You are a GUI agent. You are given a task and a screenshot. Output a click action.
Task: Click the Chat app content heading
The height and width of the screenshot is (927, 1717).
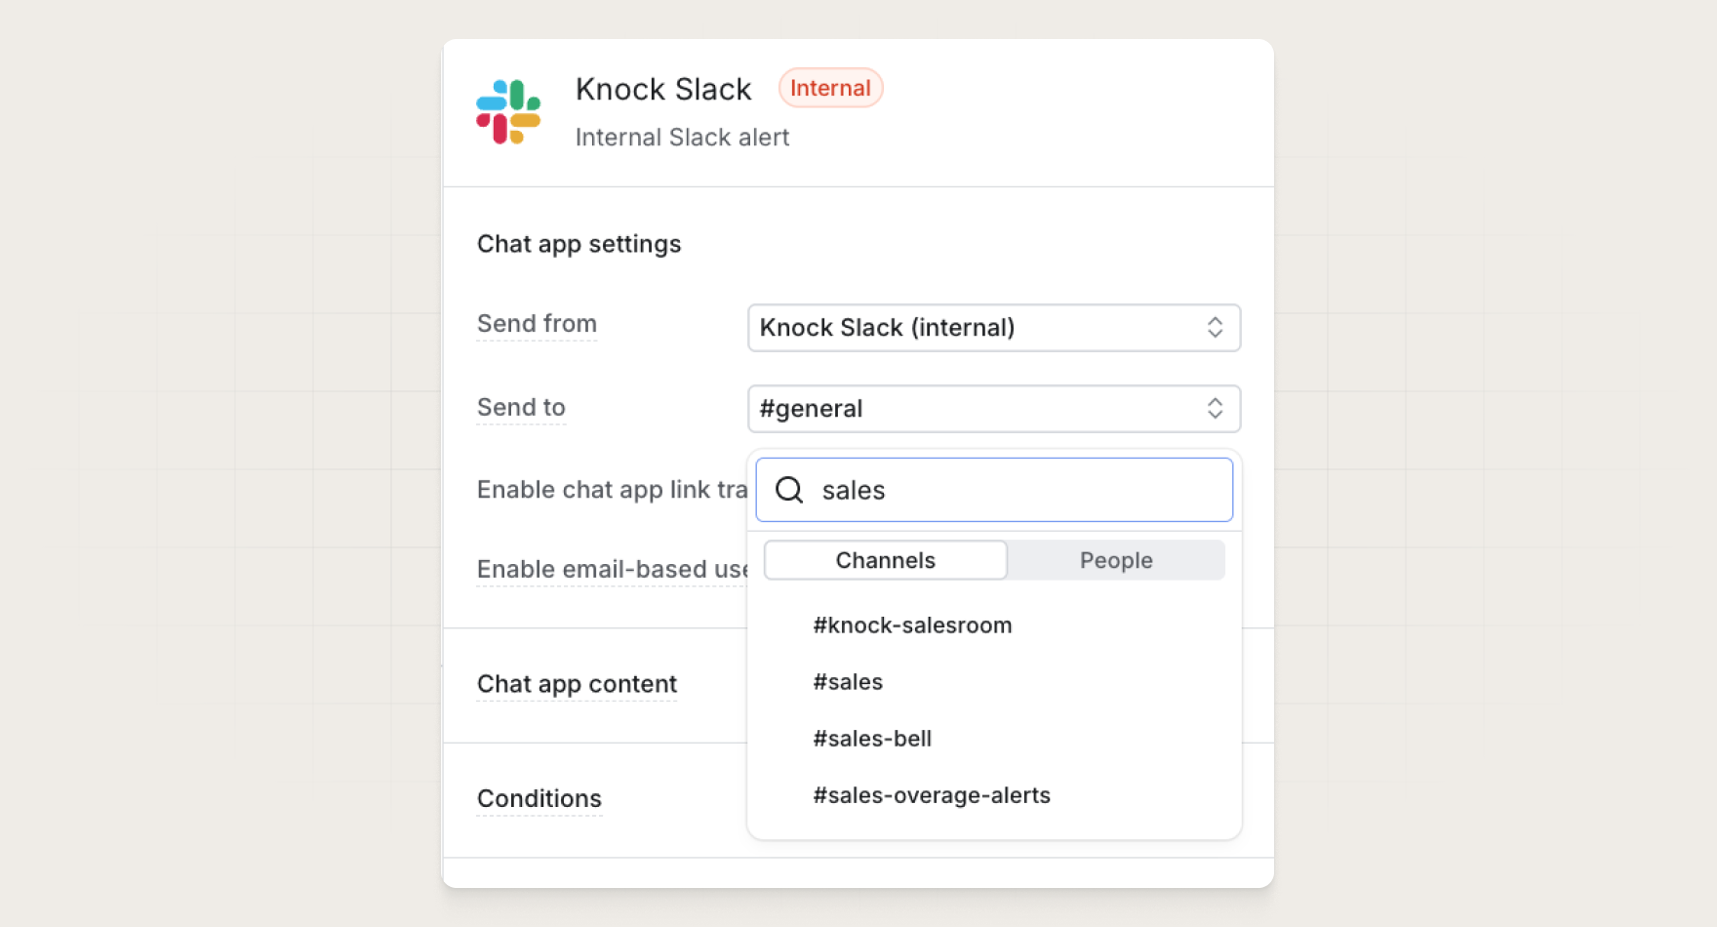tap(577, 685)
